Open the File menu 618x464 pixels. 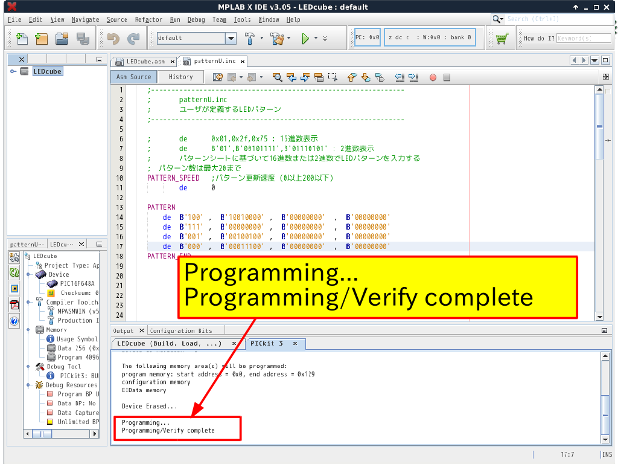coord(14,19)
